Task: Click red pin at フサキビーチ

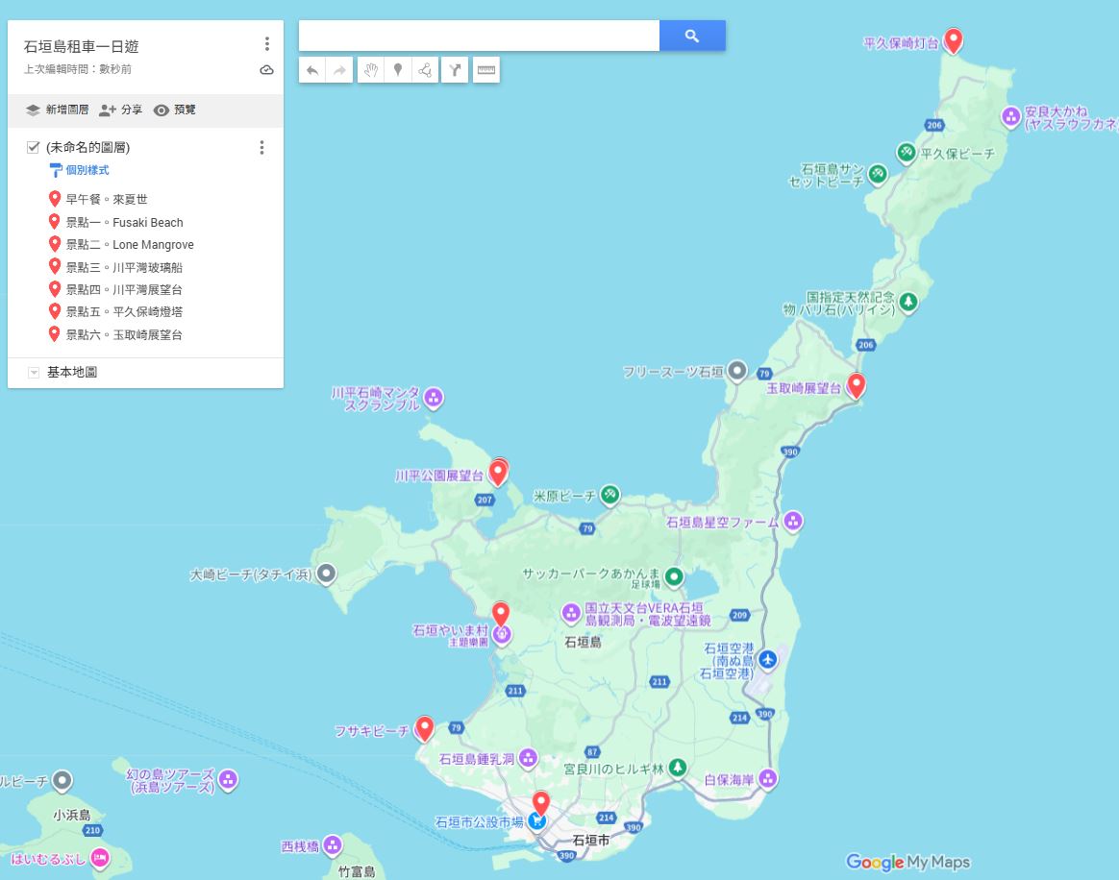Action: click(425, 728)
